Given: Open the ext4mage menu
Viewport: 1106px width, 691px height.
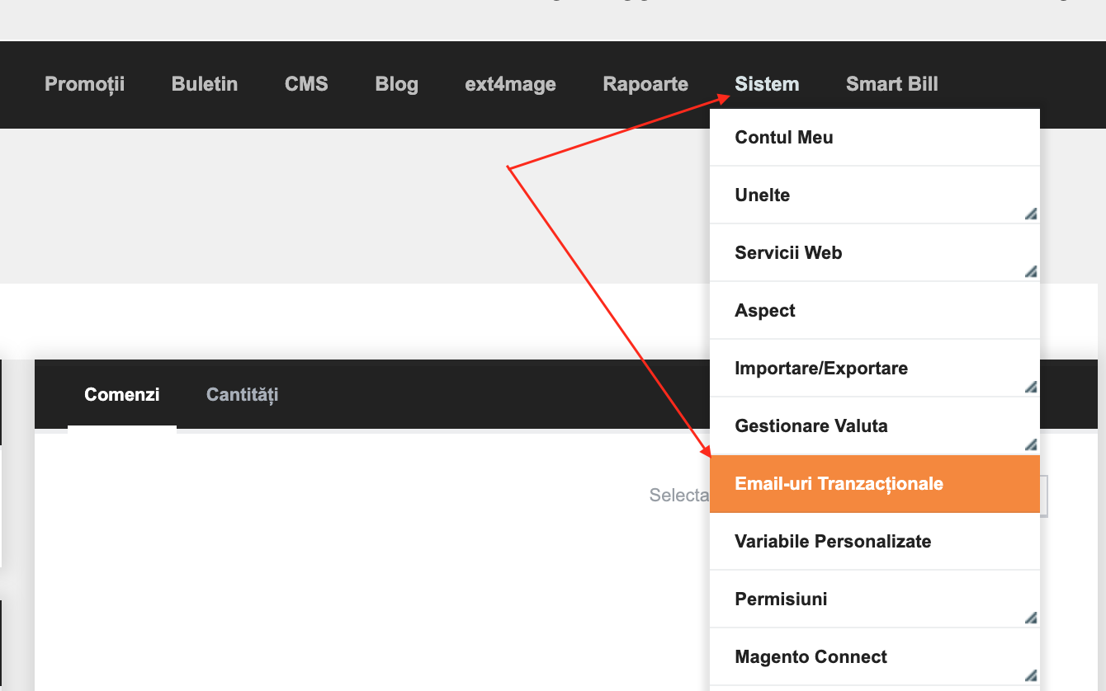Looking at the screenshot, I should (510, 84).
